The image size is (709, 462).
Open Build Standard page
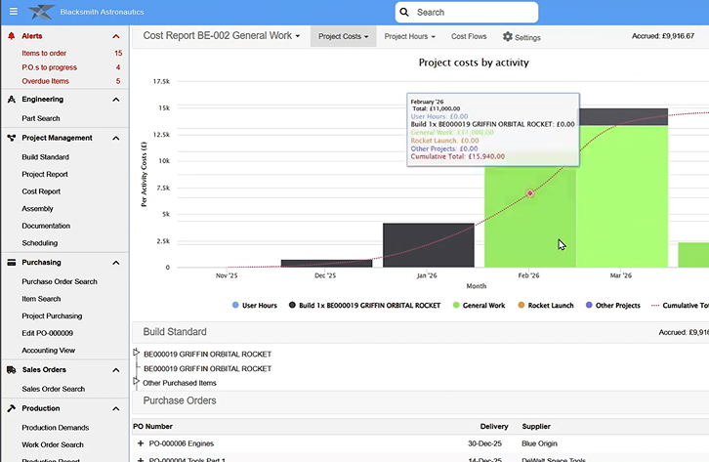[45, 157]
